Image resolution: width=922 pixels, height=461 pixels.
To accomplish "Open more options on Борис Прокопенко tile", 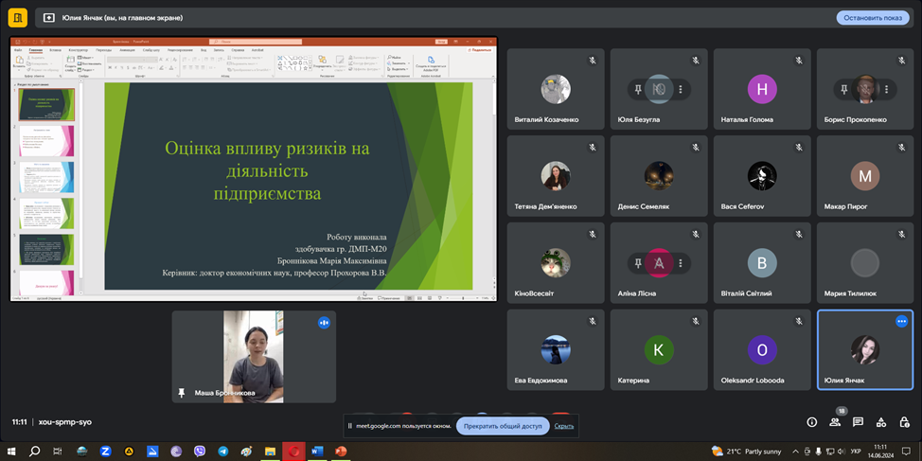I will [886, 89].
